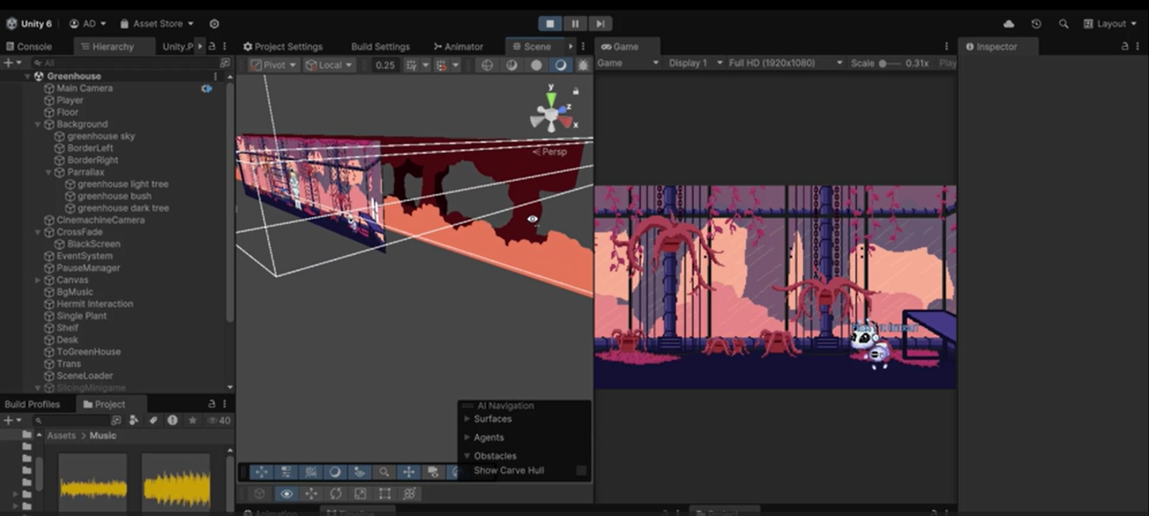Expand the Canvas object
The image size is (1149, 516).
(37, 280)
